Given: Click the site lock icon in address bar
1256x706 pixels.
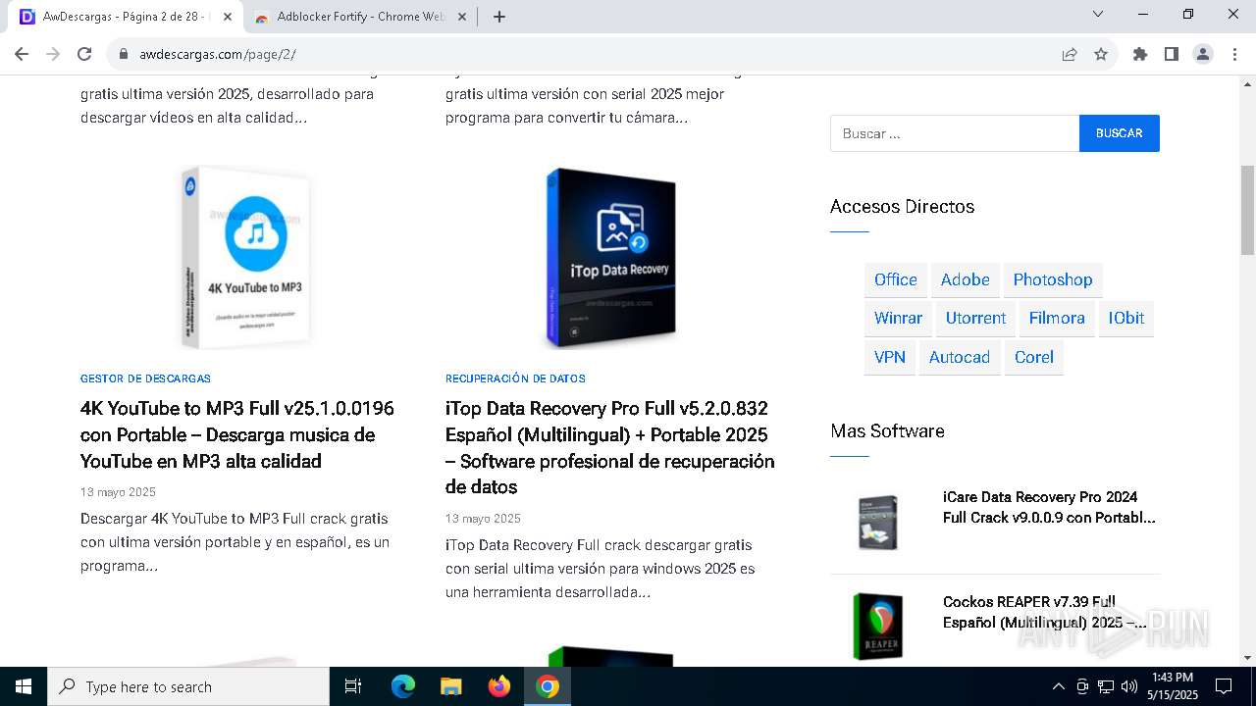Looking at the screenshot, I should point(124,54).
